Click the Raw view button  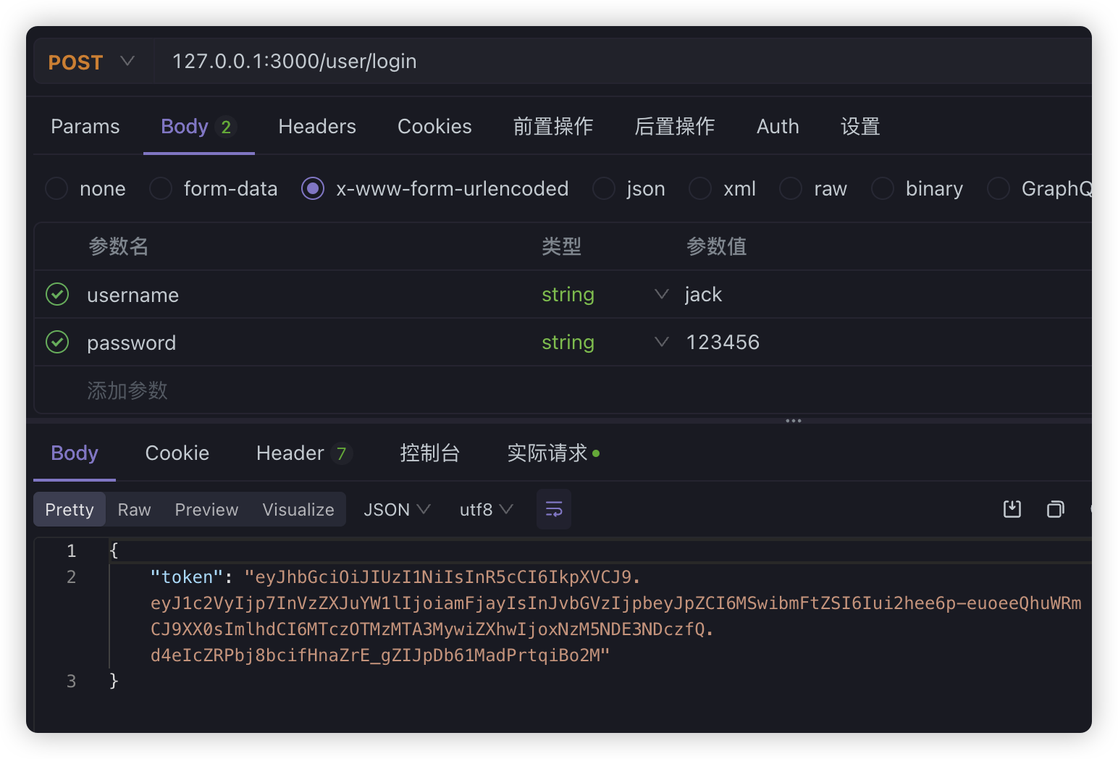click(135, 510)
